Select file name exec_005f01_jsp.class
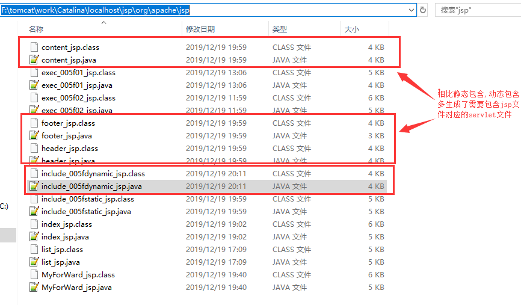 pyautogui.click(x=78, y=73)
